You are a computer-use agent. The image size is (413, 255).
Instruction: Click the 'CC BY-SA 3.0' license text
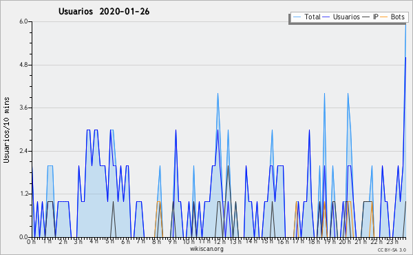click(392, 250)
